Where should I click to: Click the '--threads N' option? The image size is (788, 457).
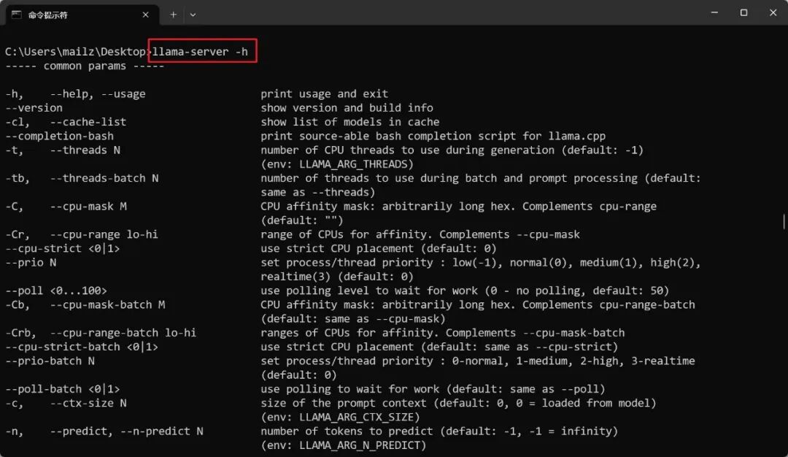pos(85,150)
